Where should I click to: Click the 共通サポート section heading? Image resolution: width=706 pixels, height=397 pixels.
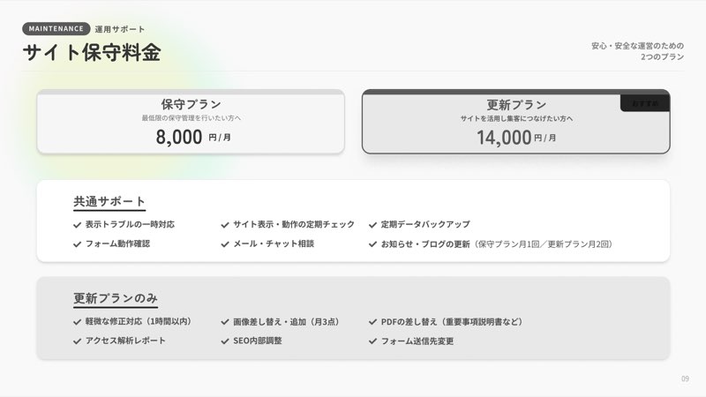109,202
